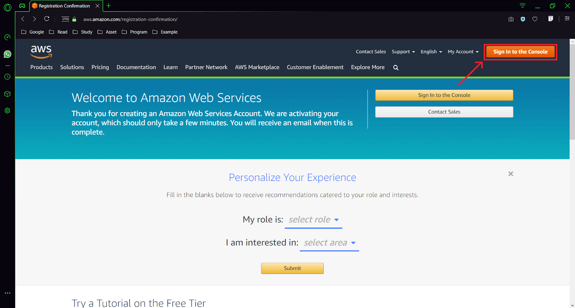Click the VPN badge in the address bar
The image size is (575, 308).
click(65, 19)
